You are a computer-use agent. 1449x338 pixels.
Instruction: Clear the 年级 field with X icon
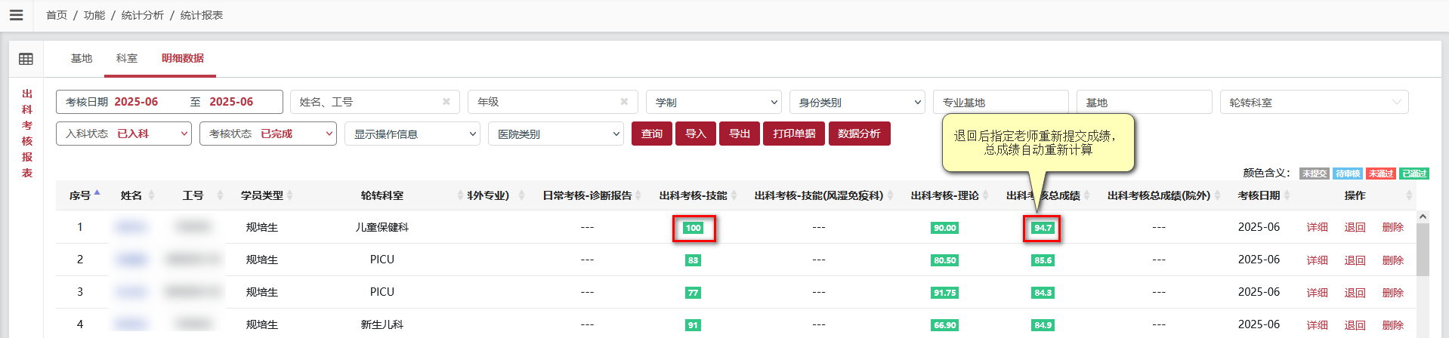coord(624,102)
